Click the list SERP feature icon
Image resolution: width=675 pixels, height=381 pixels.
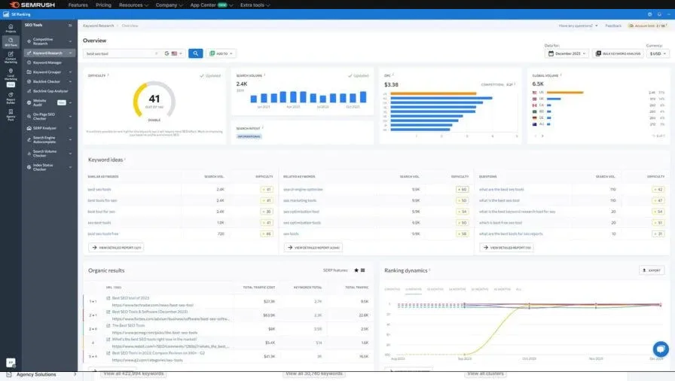363,270
